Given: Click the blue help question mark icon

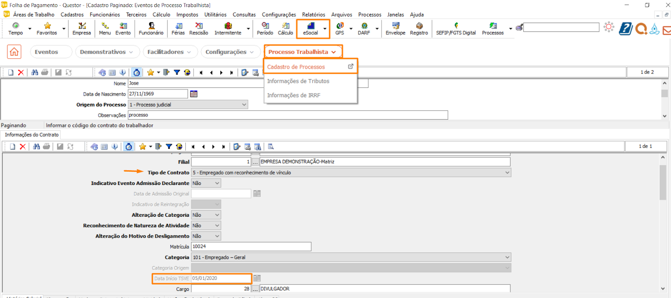Looking at the screenshot, I should (x=626, y=28).
